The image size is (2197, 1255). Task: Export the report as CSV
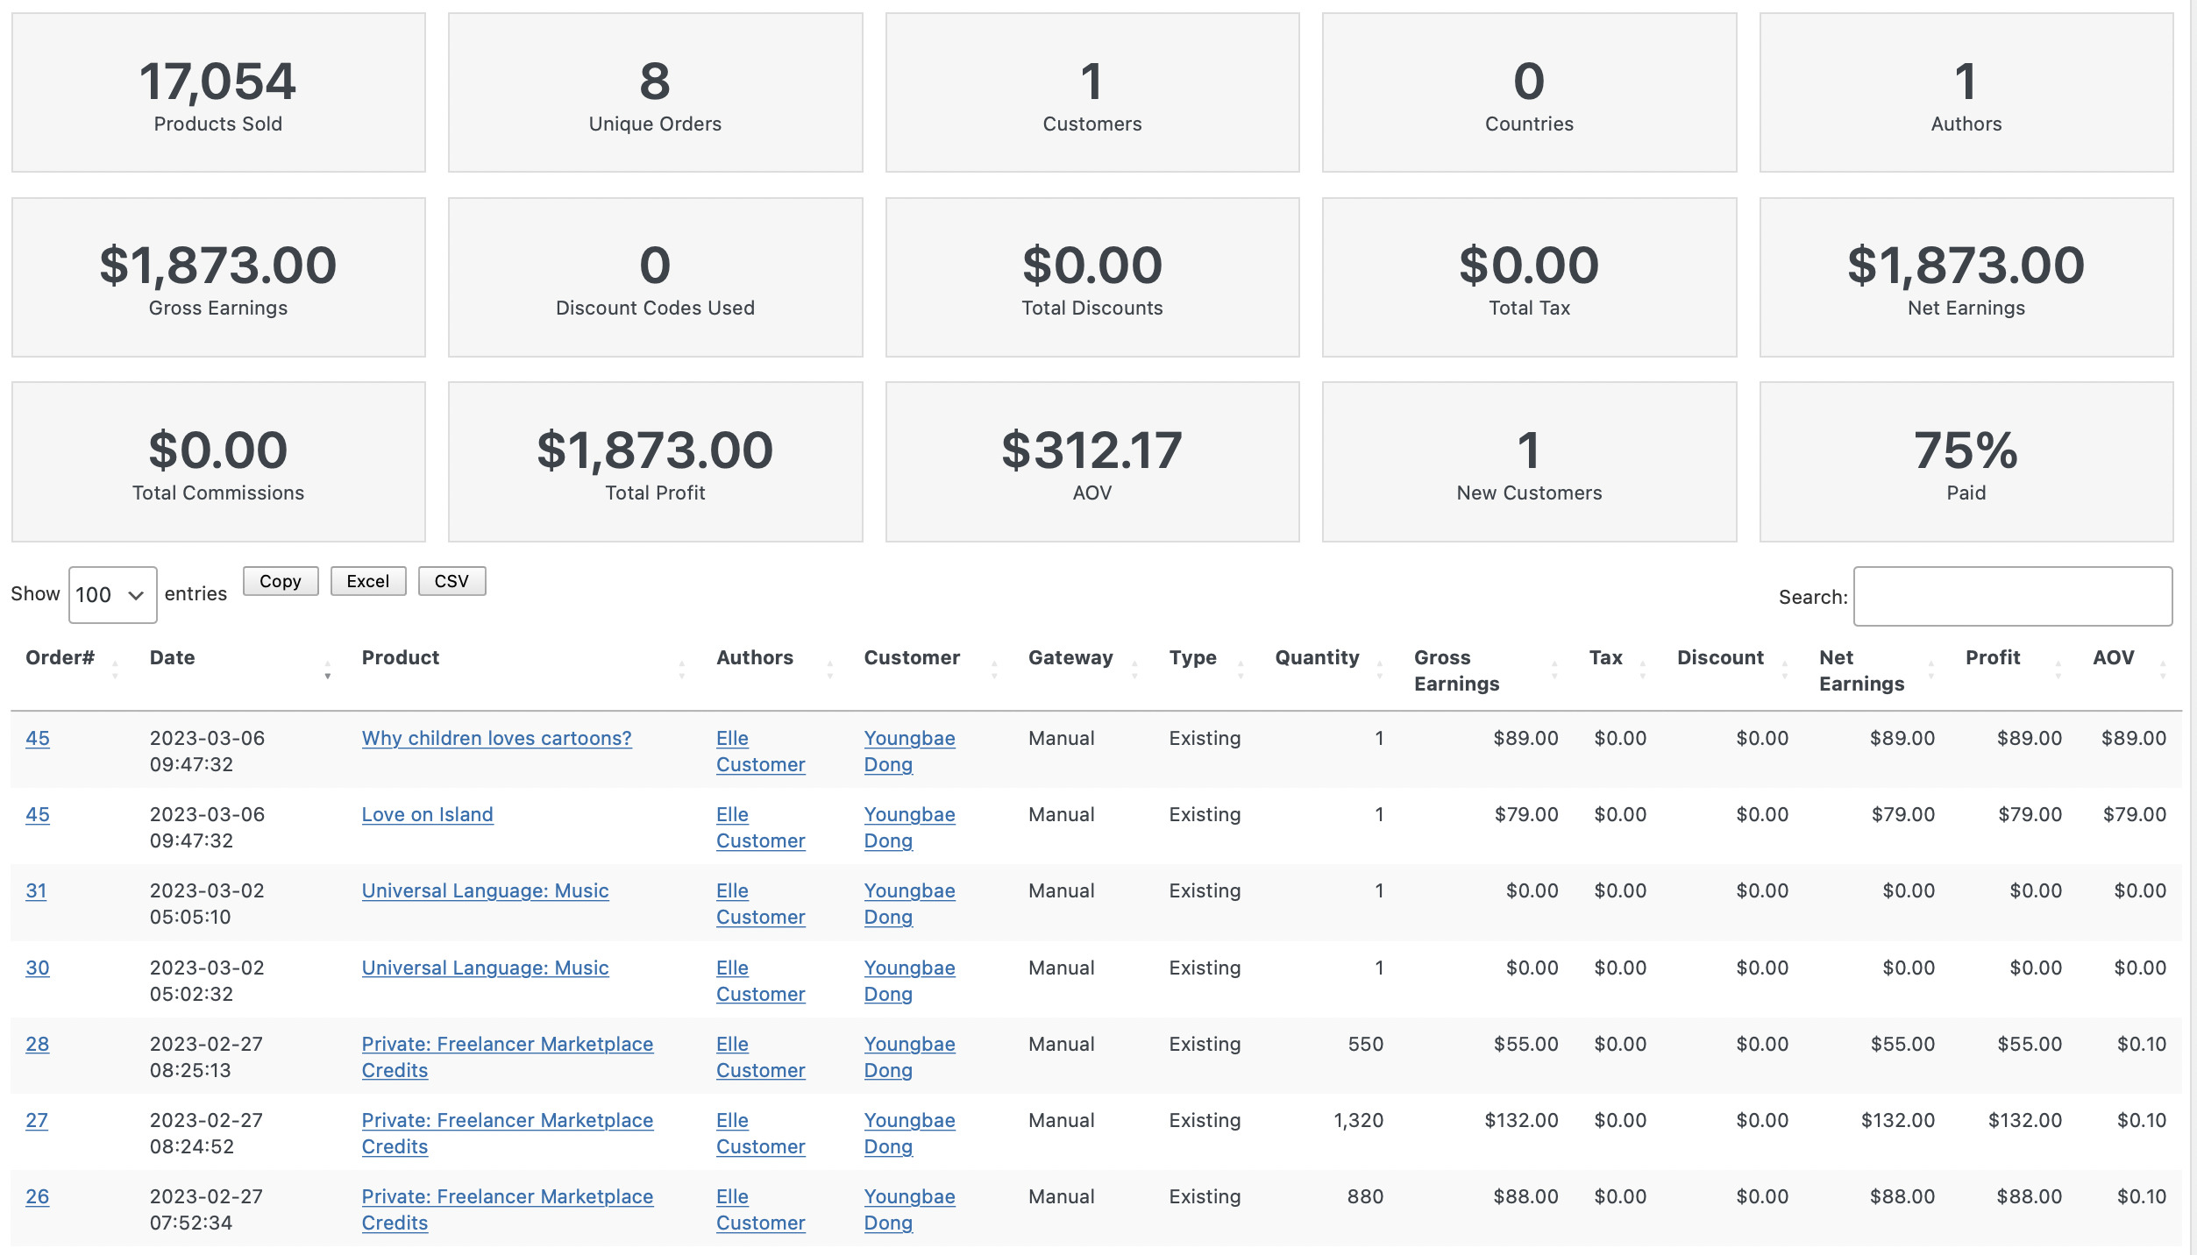(451, 581)
